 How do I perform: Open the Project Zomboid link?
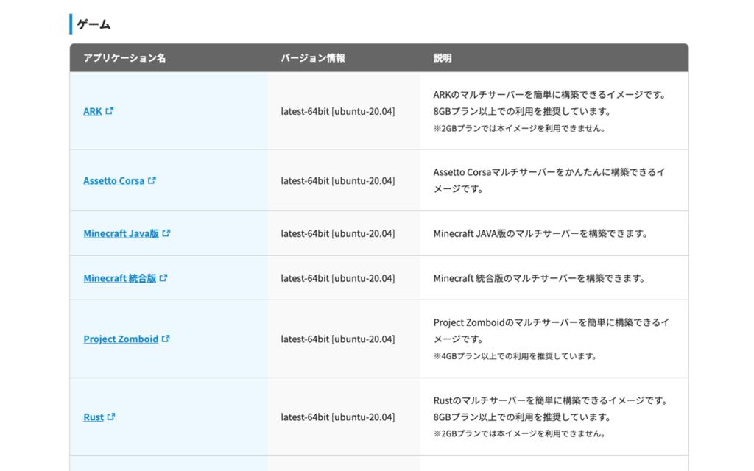tap(121, 339)
